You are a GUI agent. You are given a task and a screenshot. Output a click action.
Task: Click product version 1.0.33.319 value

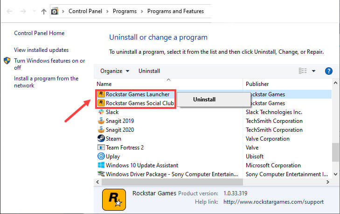point(235,193)
